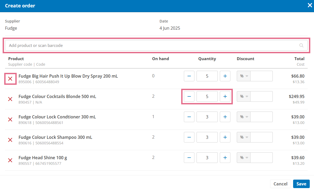Click the On hand column header
Screen dimensions: 314x191
tap(160, 59)
